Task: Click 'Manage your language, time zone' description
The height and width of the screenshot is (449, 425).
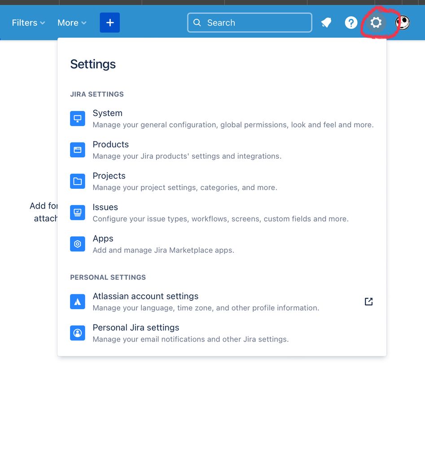Action: [x=206, y=308]
